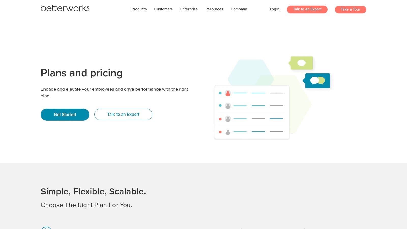407x229 pixels.
Task: Click the Take a Tour button
Action: [350, 9]
